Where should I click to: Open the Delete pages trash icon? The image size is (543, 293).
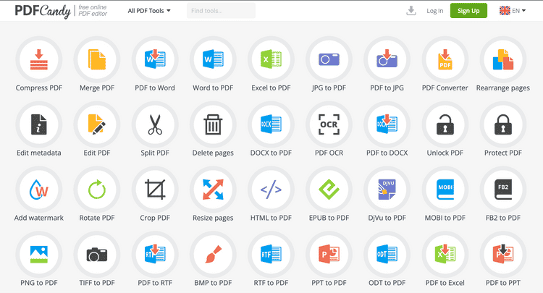(213, 124)
